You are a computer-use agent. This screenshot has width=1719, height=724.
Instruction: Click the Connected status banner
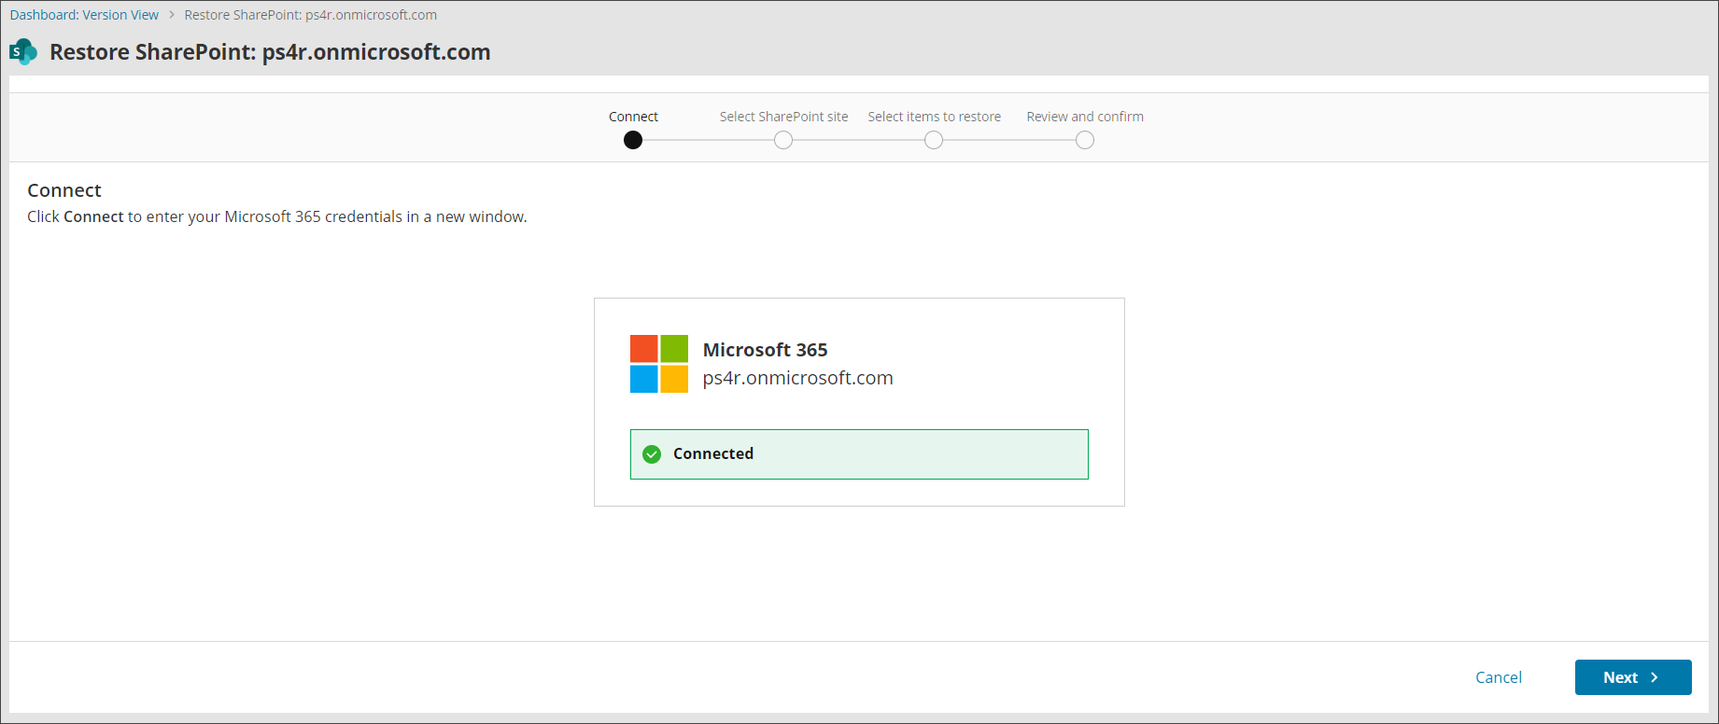[859, 454]
